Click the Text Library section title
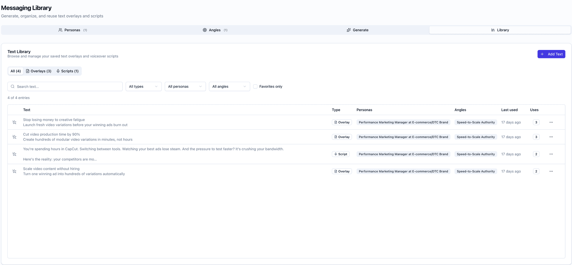This screenshot has width=572, height=265. click(x=19, y=51)
